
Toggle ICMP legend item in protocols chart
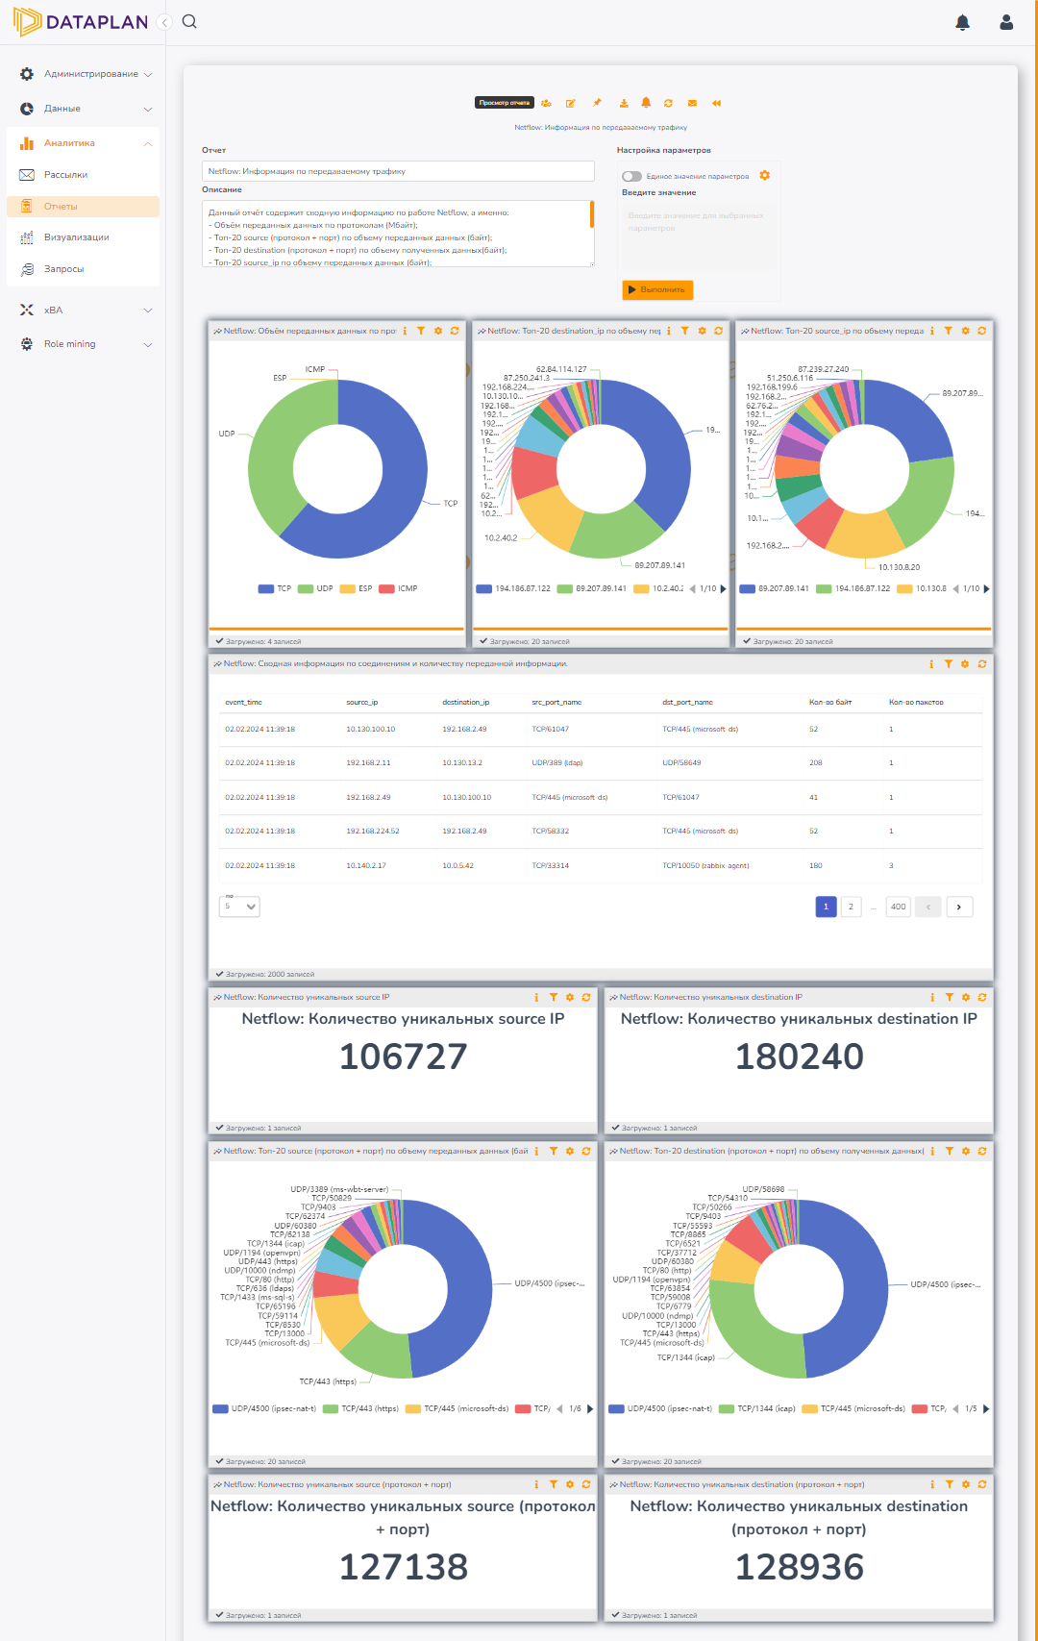398,588
